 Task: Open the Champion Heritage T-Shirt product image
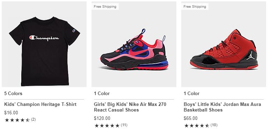point(44,44)
